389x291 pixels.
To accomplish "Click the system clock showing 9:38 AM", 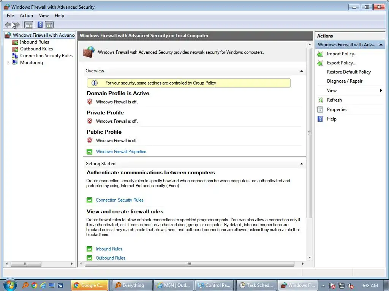I will coord(370,286).
